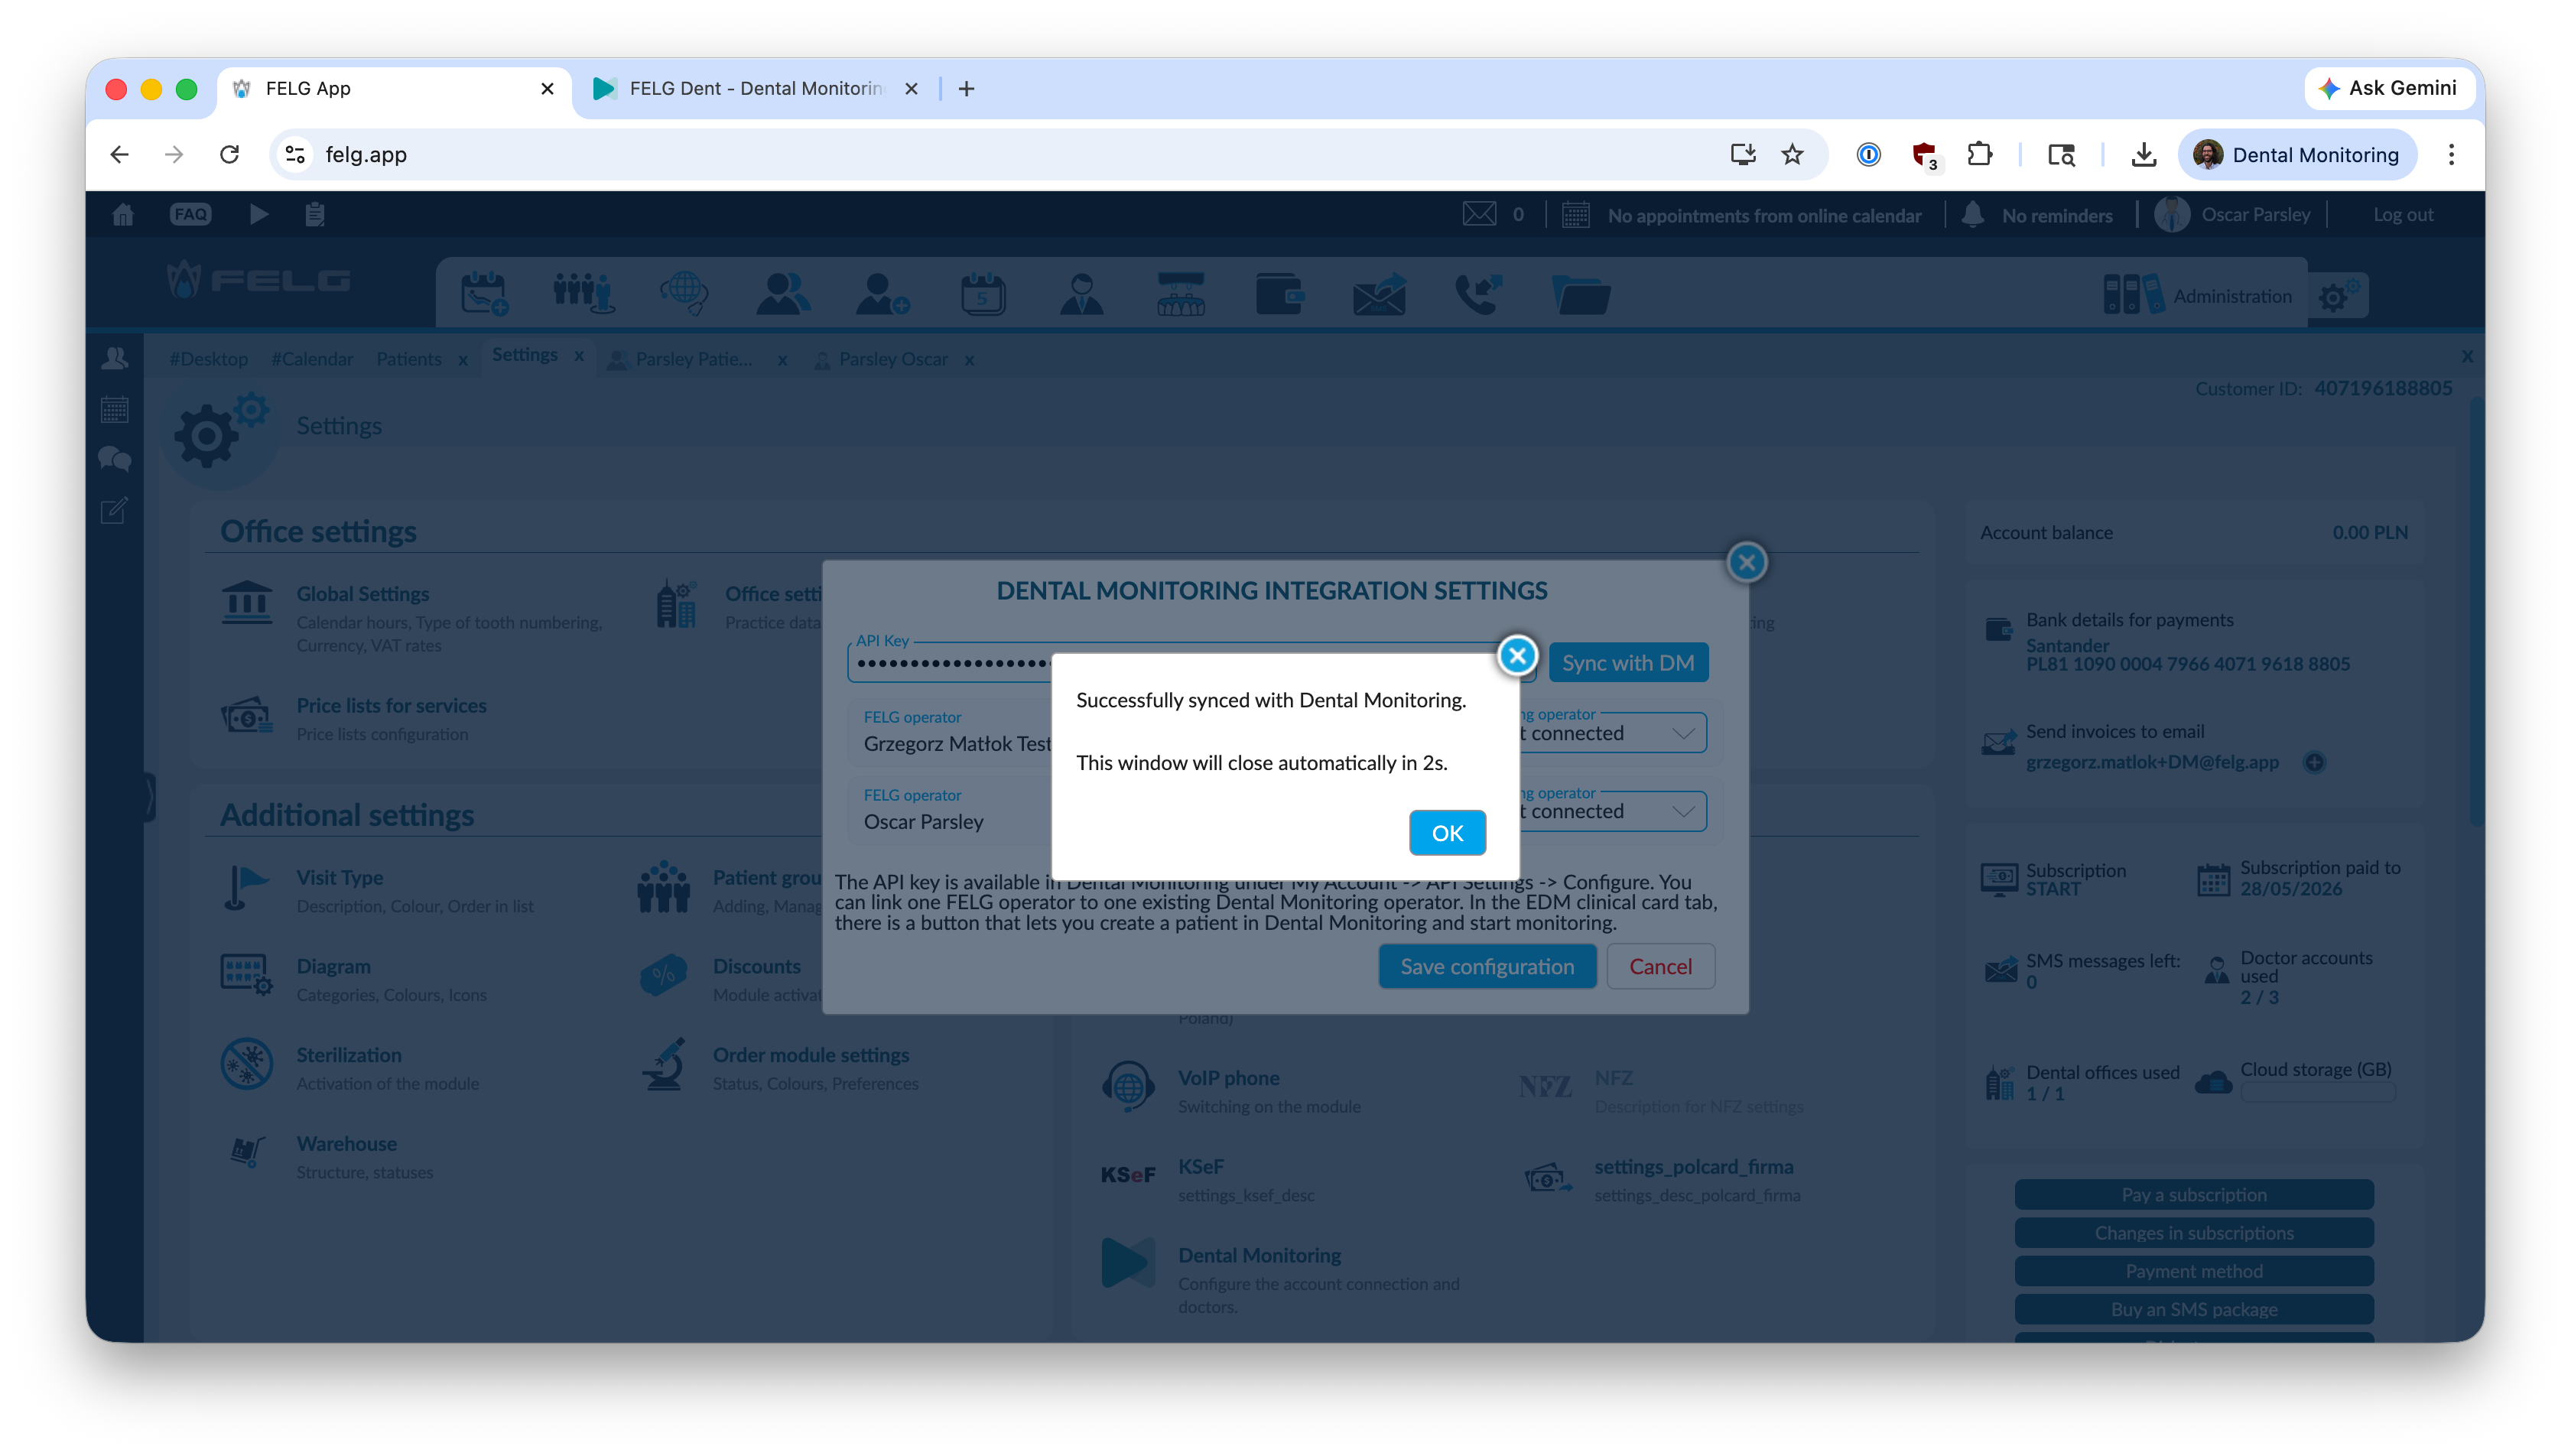Switch to Parsley Patie... tab
This screenshot has width=2571, height=1456.
pos(693,359)
